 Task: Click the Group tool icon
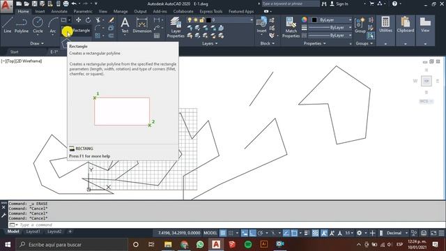click(x=360, y=25)
